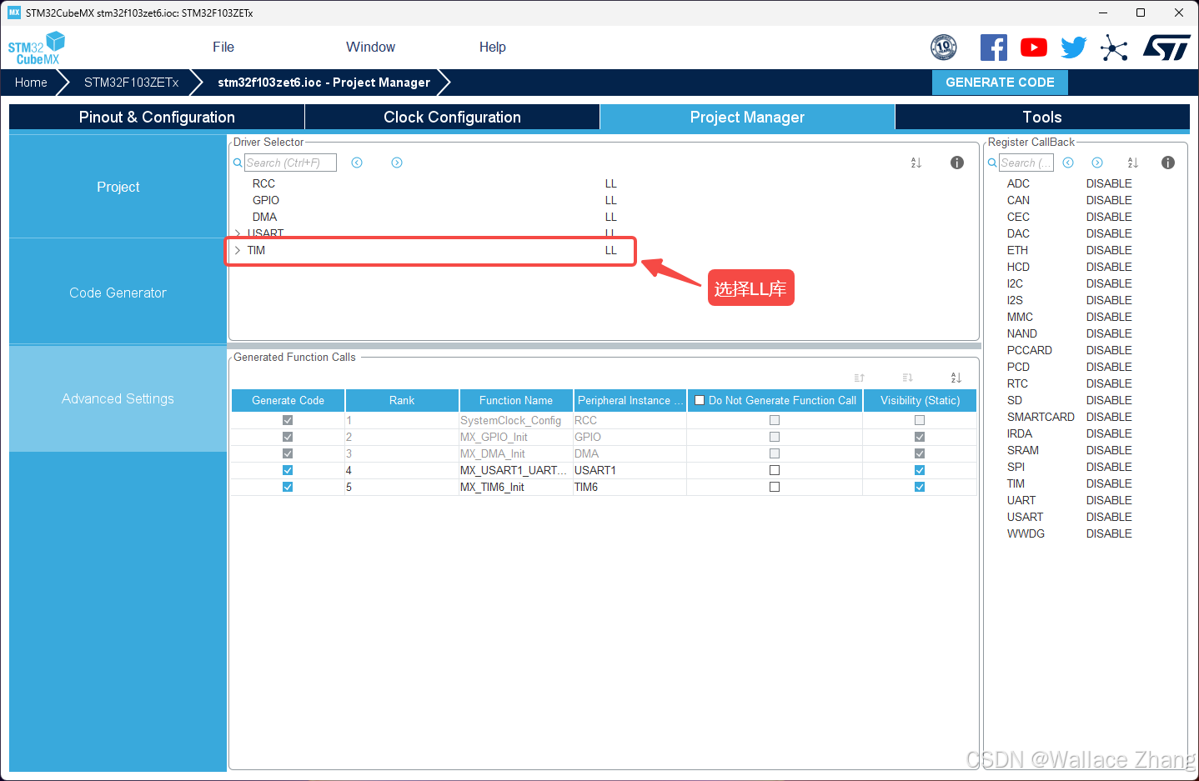Click the ST logo at the top right
The height and width of the screenshot is (781, 1199).
(x=1166, y=48)
